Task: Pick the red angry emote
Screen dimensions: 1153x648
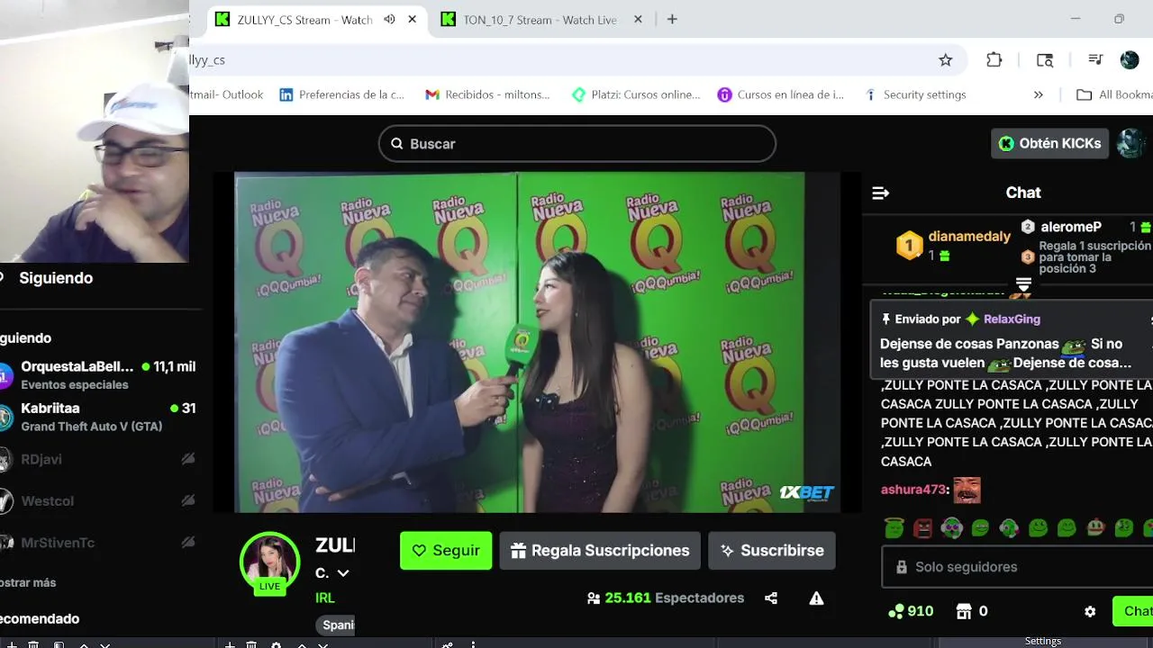Action: point(922,528)
